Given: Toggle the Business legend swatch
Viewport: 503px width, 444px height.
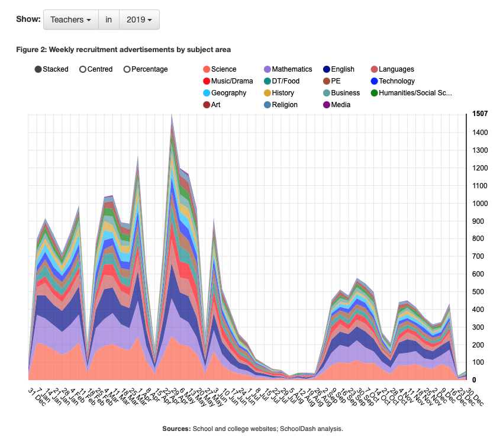Looking at the screenshot, I should (x=327, y=93).
